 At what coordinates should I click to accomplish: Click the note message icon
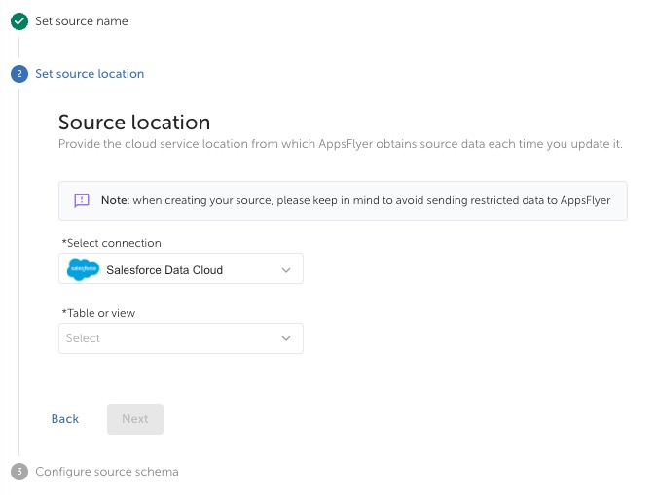click(82, 200)
